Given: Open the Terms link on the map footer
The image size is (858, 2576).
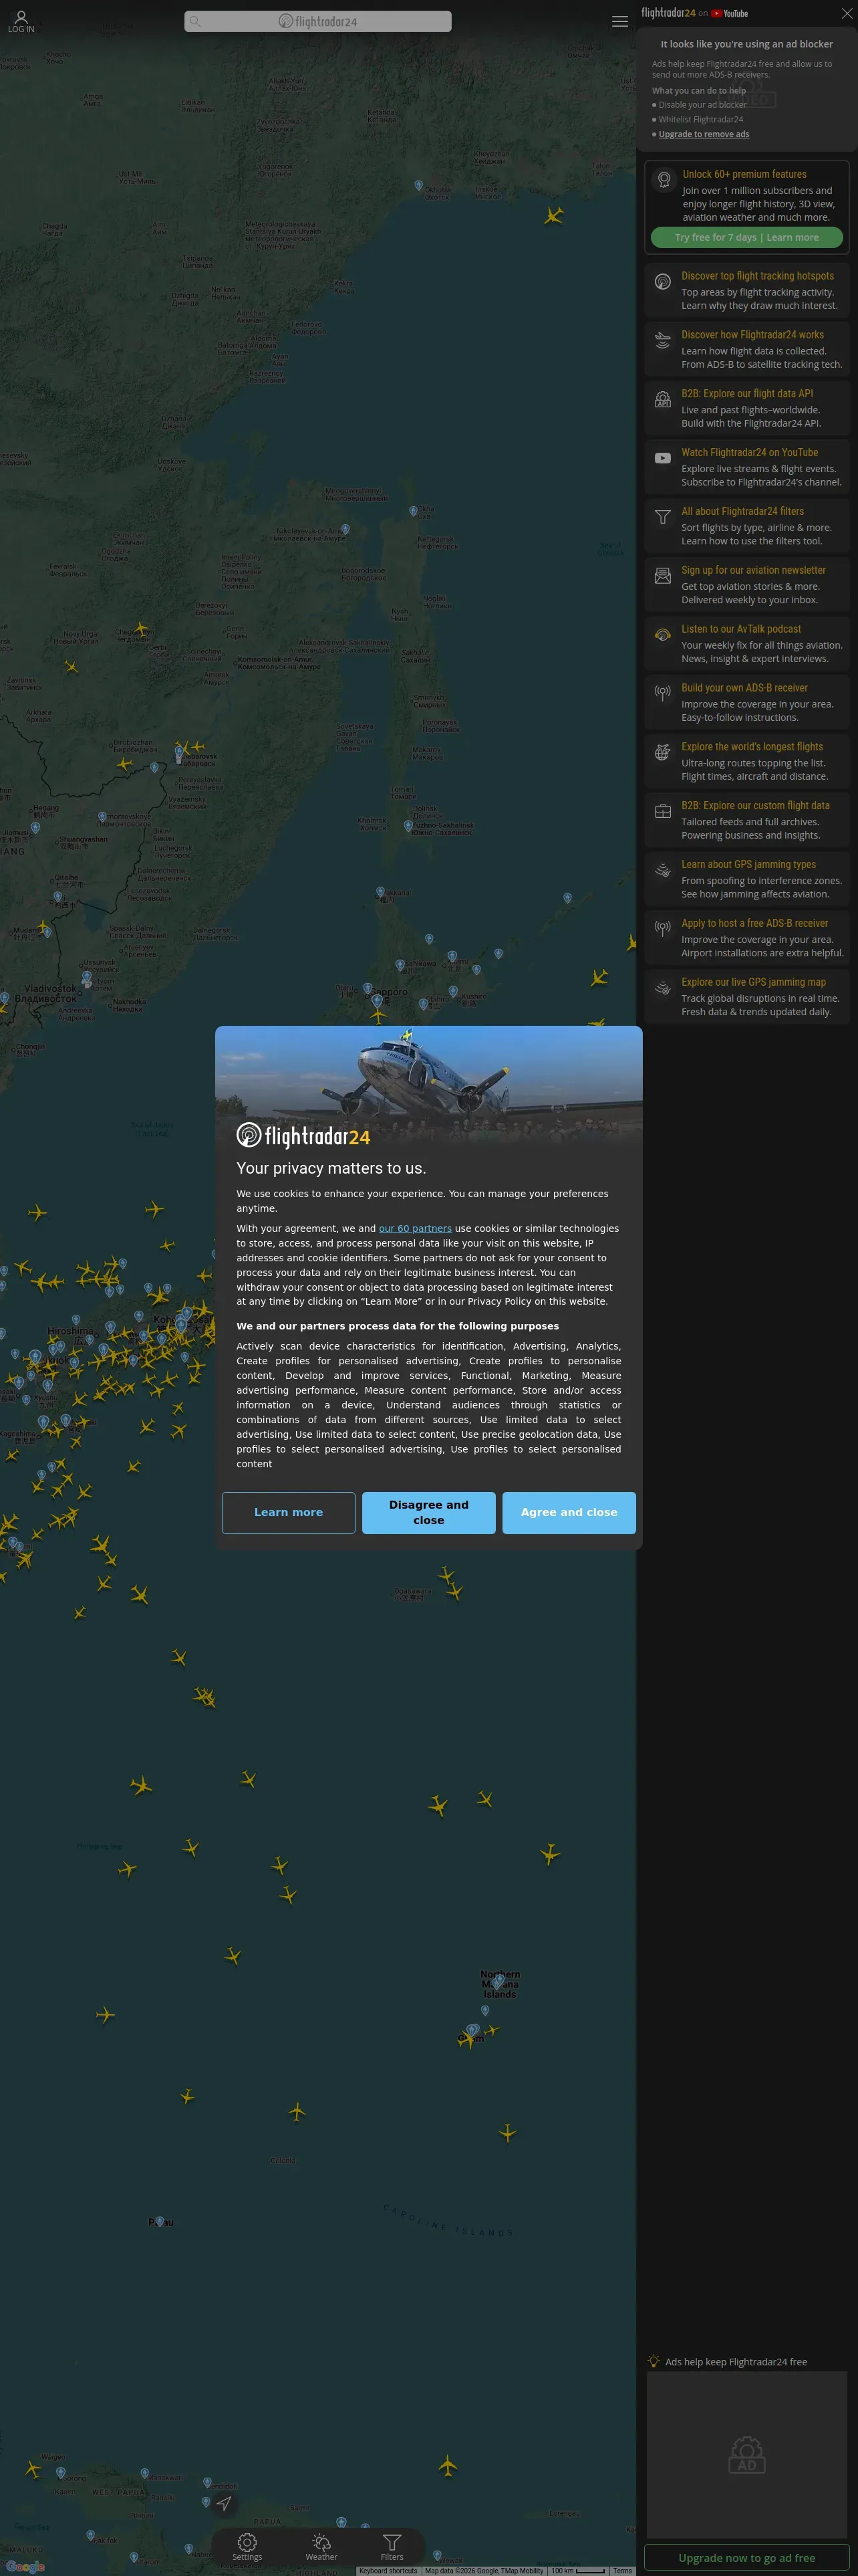Looking at the screenshot, I should [622, 2570].
